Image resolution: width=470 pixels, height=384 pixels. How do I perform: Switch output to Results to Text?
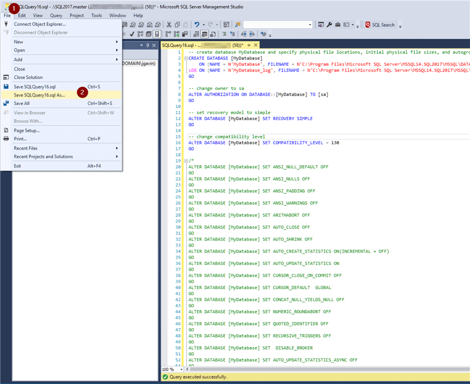[x=196, y=34]
